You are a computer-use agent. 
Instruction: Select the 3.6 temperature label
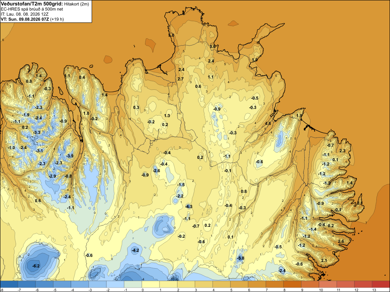tap(213, 46)
